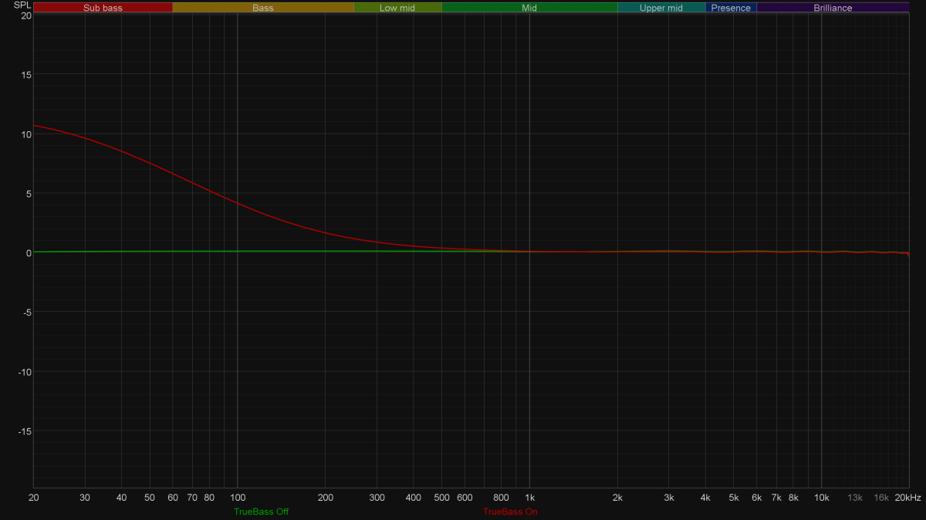This screenshot has width=926, height=520.
Task: Click the 3k frequency axis label
Action: click(x=669, y=498)
